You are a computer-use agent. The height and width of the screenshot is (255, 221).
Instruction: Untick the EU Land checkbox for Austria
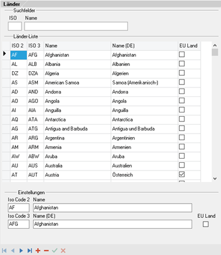pyautogui.click(x=181, y=174)
